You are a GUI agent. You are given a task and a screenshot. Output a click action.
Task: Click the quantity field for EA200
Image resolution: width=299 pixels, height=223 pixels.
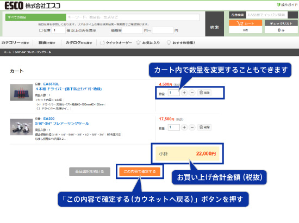point(174,127)
